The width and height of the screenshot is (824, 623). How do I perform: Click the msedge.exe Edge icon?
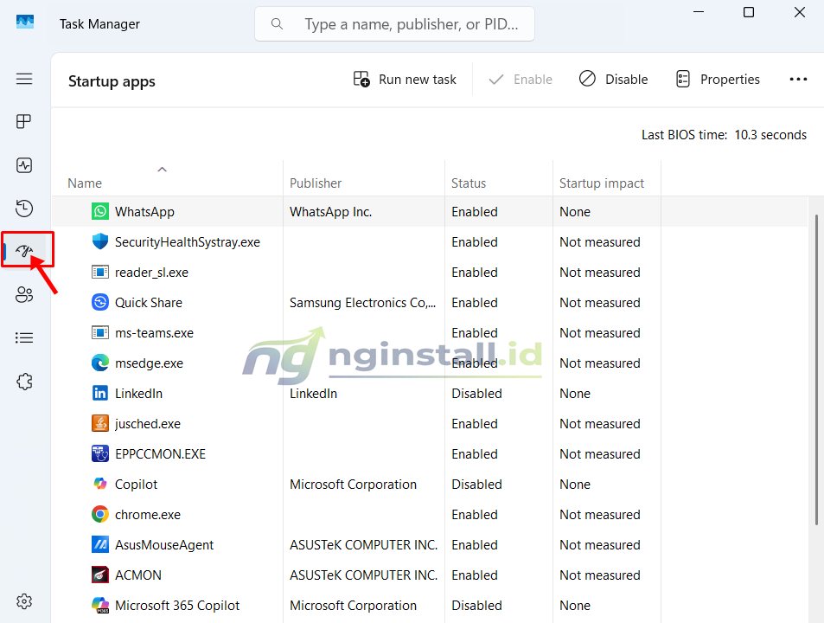[99, 363]
